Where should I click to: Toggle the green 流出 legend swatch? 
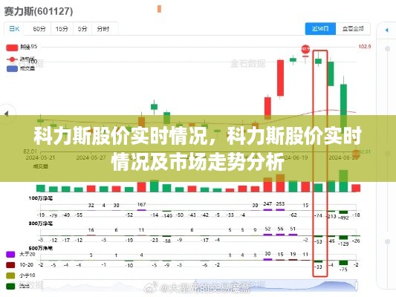[10, 286]
